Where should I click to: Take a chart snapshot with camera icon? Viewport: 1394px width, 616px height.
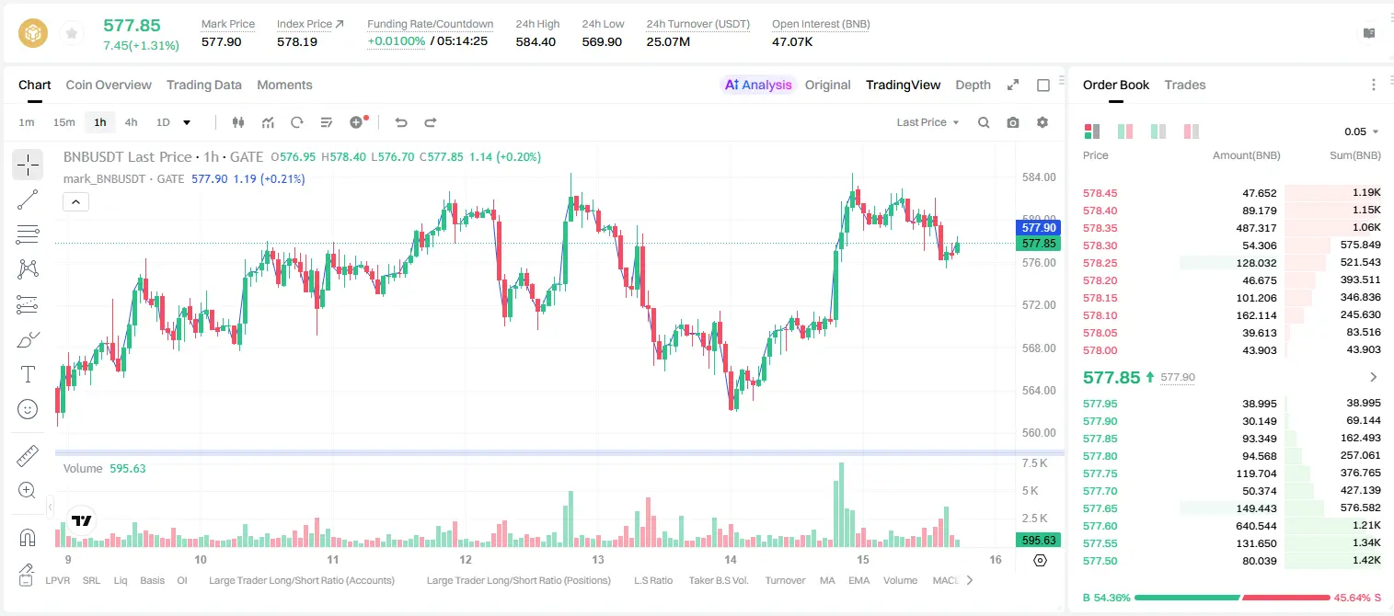click(x=1013, y=122)
